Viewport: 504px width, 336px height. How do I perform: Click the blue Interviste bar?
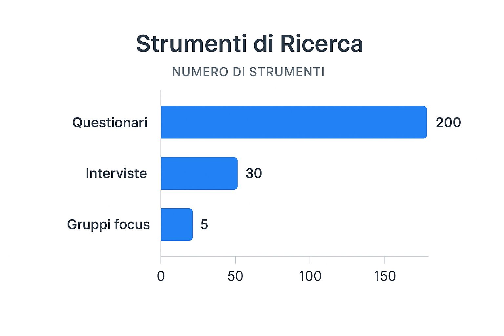pyautogui.click(x=199, y=173)
